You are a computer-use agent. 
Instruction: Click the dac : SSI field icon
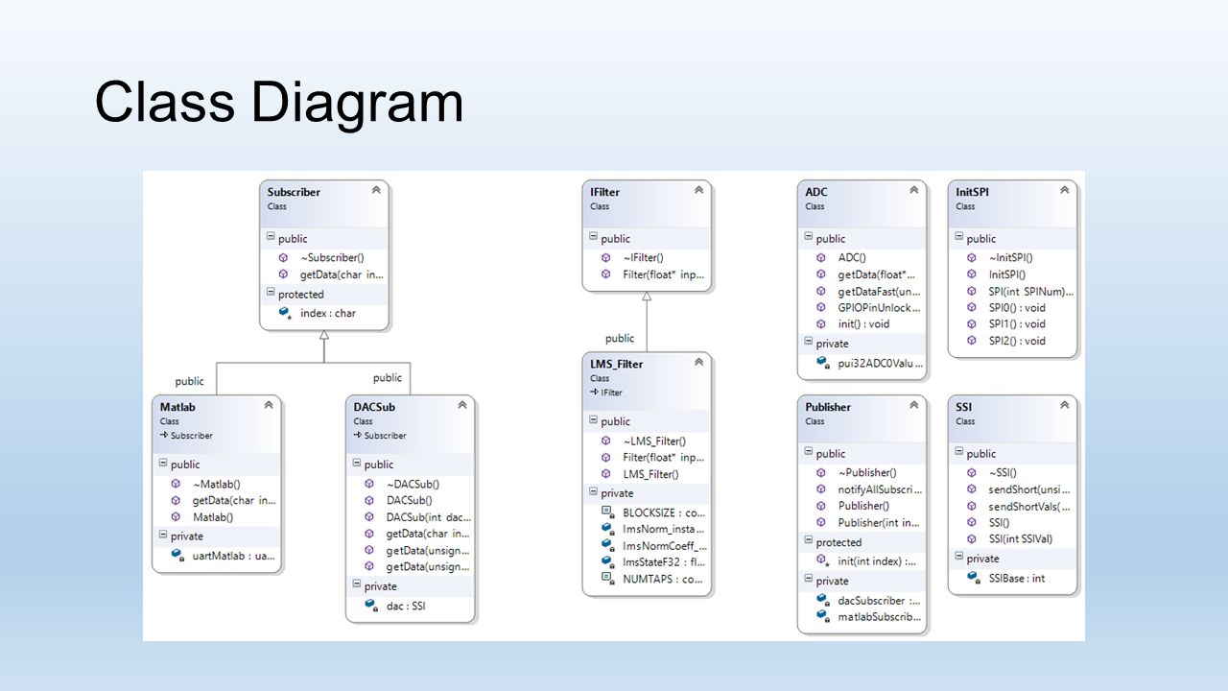[x=370, y=605]
